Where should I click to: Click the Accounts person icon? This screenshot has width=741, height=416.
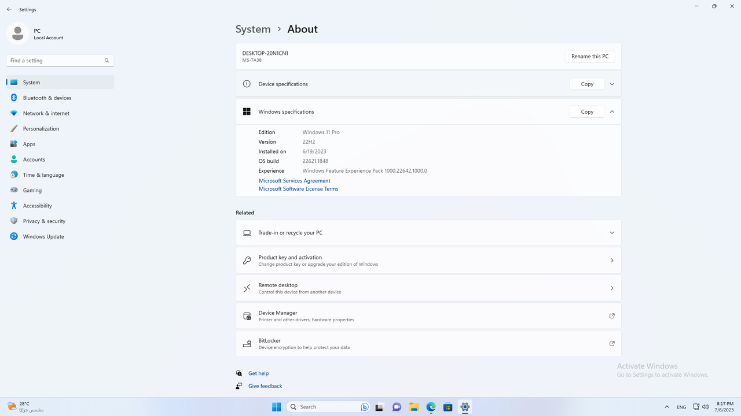click(14, 159)
